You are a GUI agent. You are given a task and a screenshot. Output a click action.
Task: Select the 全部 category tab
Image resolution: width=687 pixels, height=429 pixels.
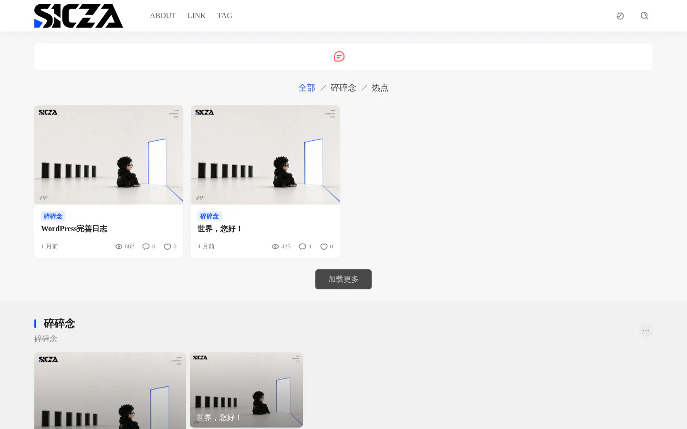click(307, 88)
